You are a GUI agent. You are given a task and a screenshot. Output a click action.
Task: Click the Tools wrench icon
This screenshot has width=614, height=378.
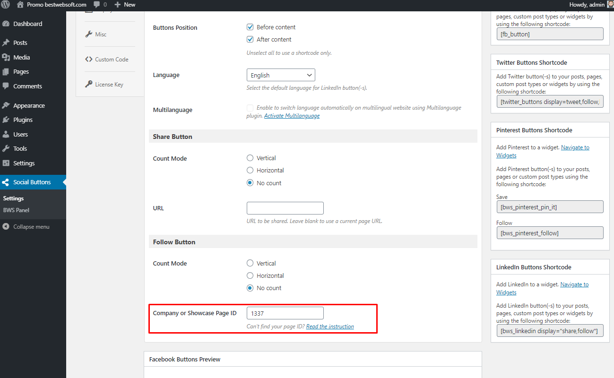coord(6,148)
